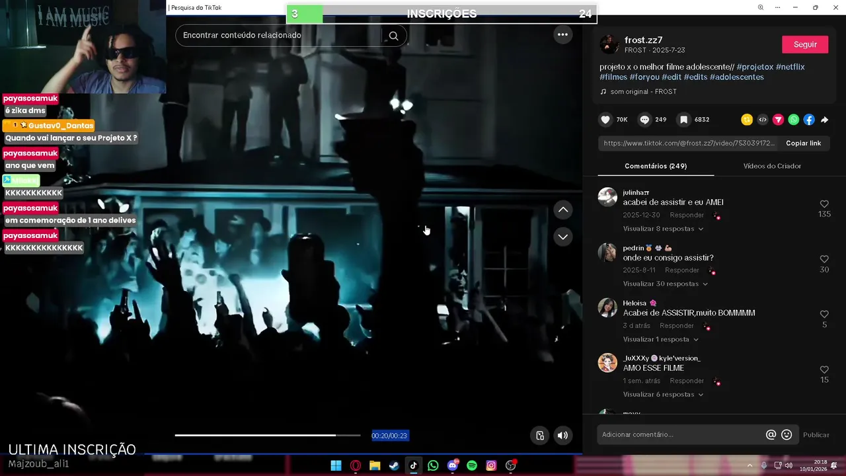Open more share options arrow
Viewport: 846px width, 476px height.
click(825, 120)
